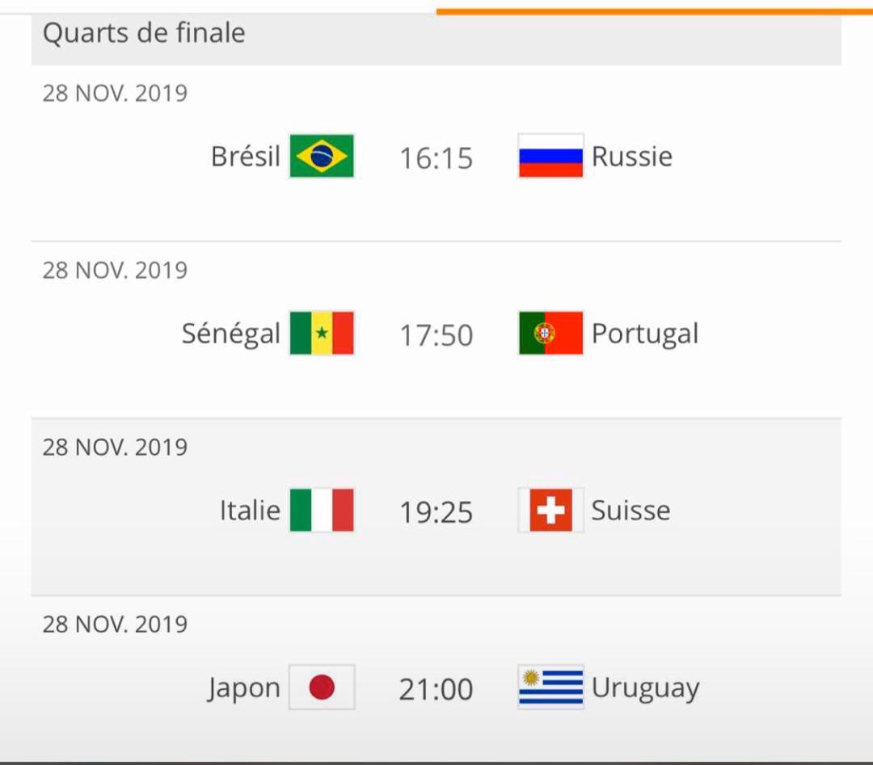Click the Uruguay team name

[645, 688]
